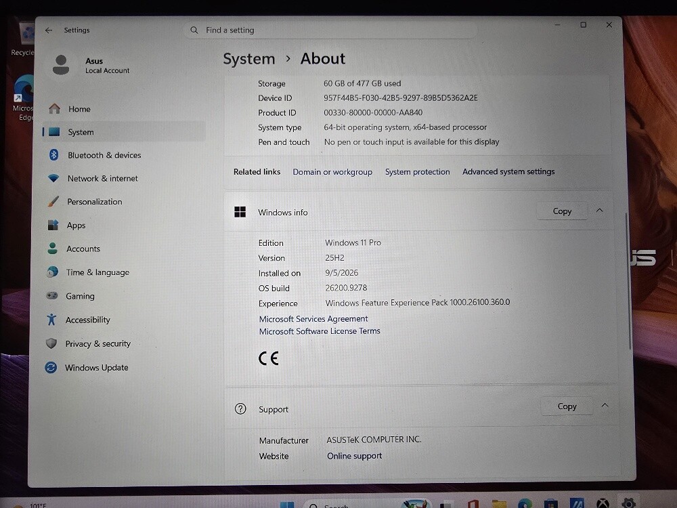The image size is (677, 508).
Task: Open Home via its house icon
Action: 54,108
